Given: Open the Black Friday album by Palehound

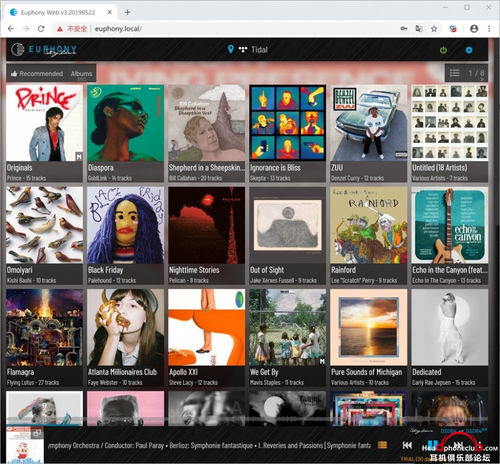Looking at the screenshot, I should 125,225.
